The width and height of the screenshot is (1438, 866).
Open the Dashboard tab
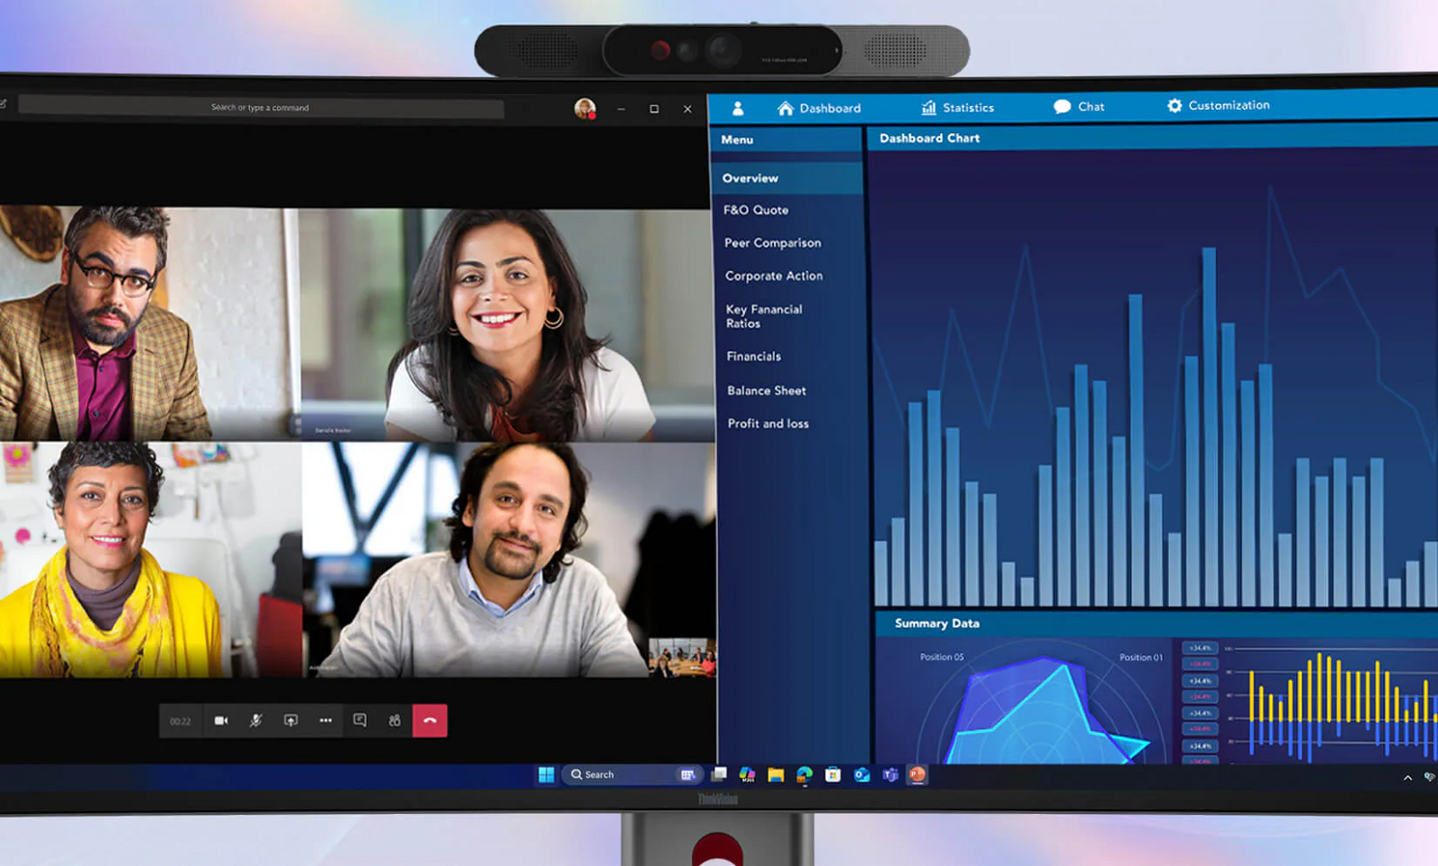819,108
